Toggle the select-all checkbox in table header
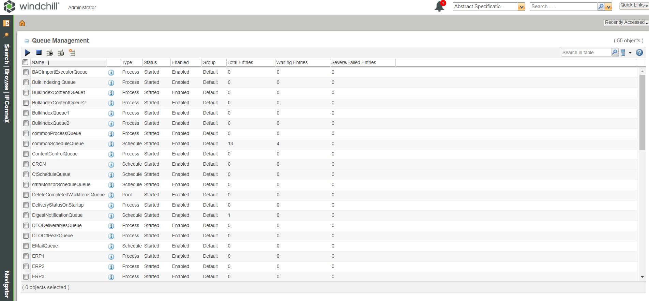 click(26, 62)
